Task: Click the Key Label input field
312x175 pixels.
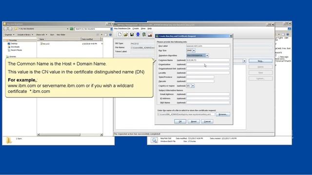Action: [x=208, y=46]
